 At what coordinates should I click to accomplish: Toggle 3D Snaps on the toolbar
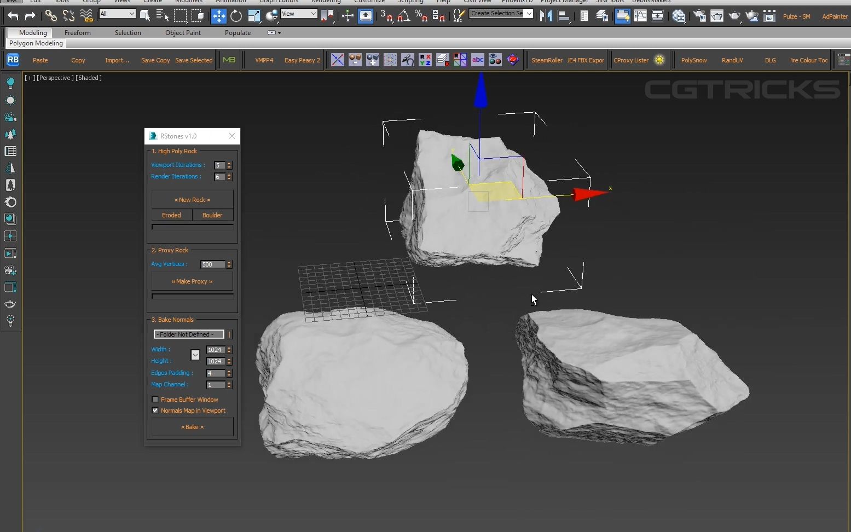pyautogui.click(x=387, y=16)
